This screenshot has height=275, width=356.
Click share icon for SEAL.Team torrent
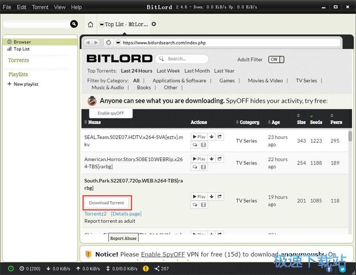click(x=219, y=137)
